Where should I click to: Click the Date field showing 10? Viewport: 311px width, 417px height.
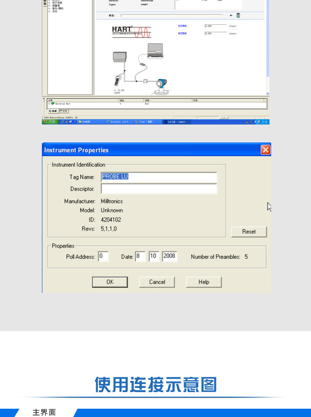(154, 256)
